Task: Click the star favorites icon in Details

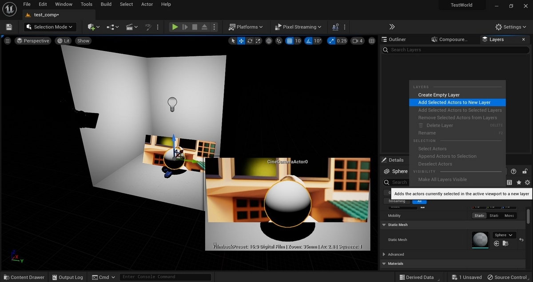Action: [x=518, y=182]
